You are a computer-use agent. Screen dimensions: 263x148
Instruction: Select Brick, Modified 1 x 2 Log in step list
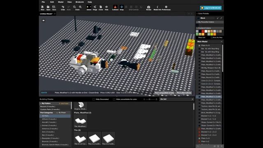[210, 113]
